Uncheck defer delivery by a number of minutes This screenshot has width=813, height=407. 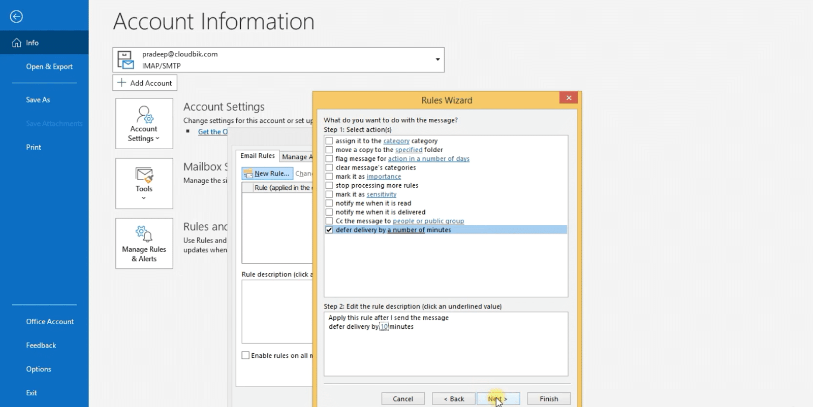coord(329,230)
